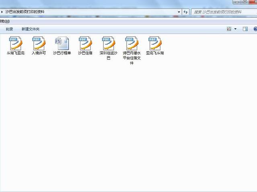Maximize the Explorer window
The image size is (257, 192).
click(x=245, y=2)
